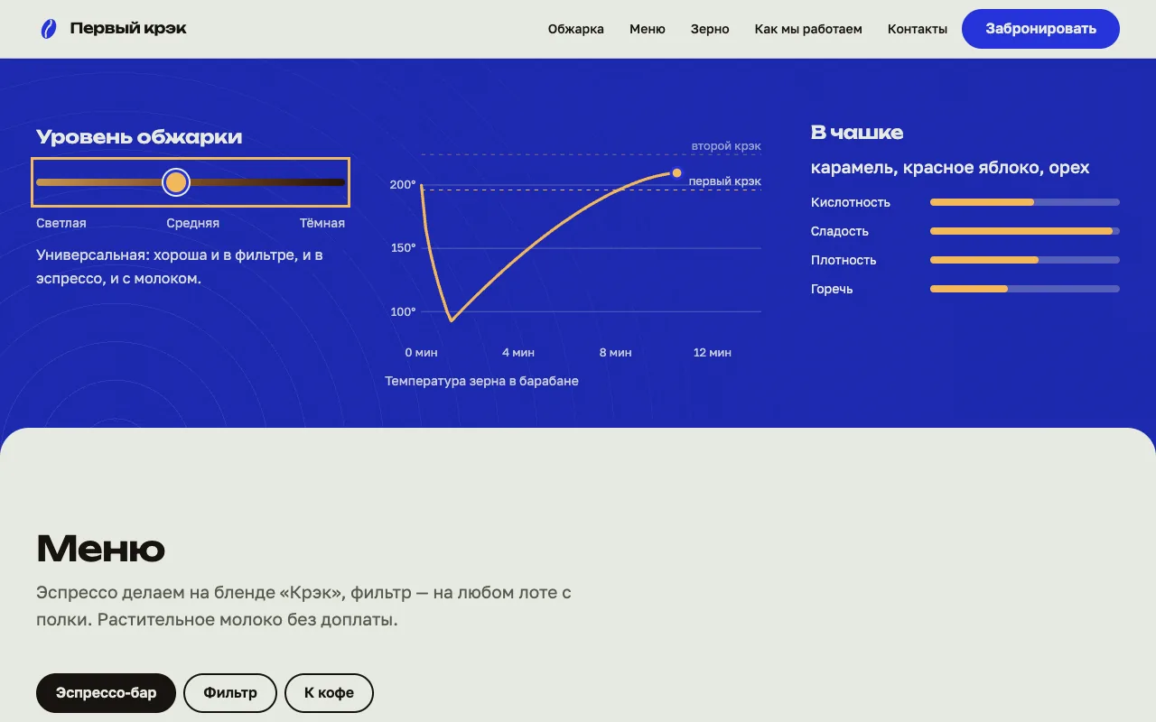The width and height of the screenshot is (1156, 722).
Task: Click the roast level slider thumb
Action: 176,182
